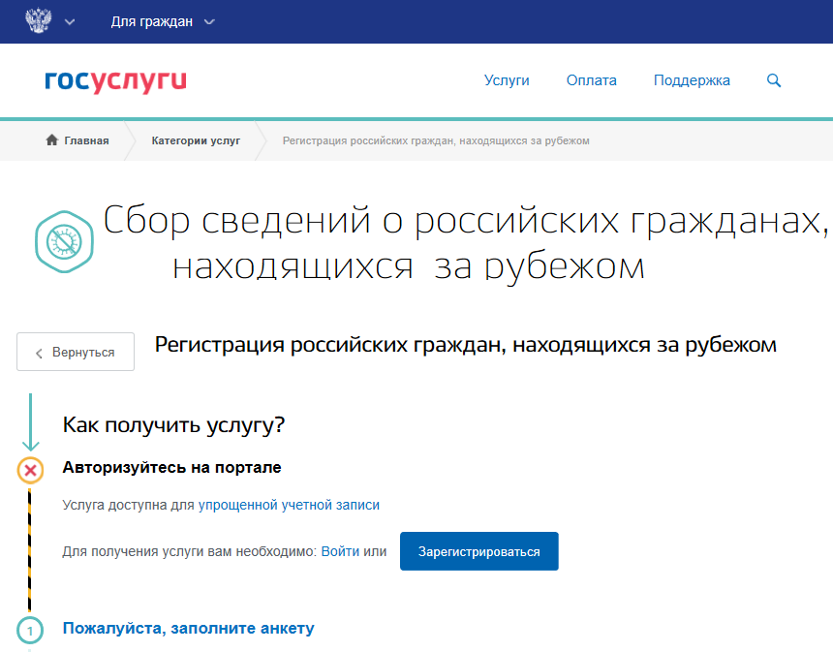Click the red cross authorization status icon
The width and height of the screenshot is (833, 652).
pos(30,470)
